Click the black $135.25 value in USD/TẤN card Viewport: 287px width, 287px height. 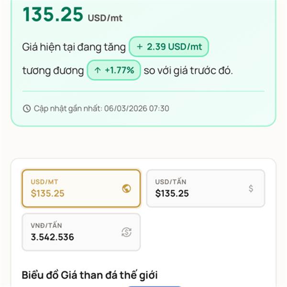tap(172, 193)
